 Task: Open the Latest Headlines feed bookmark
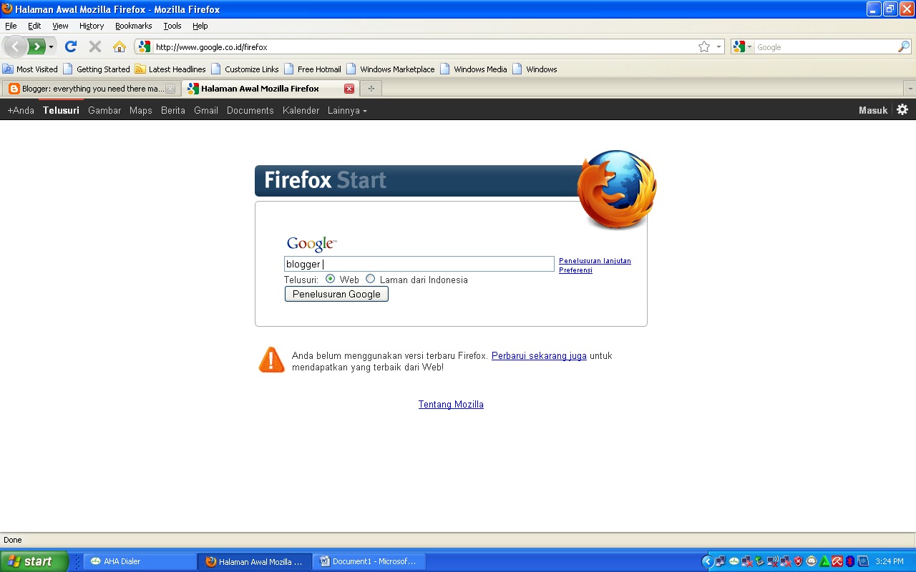(x=170, y=69)
